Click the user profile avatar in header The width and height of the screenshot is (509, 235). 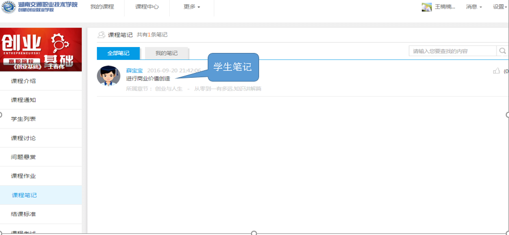coord(426,7)
